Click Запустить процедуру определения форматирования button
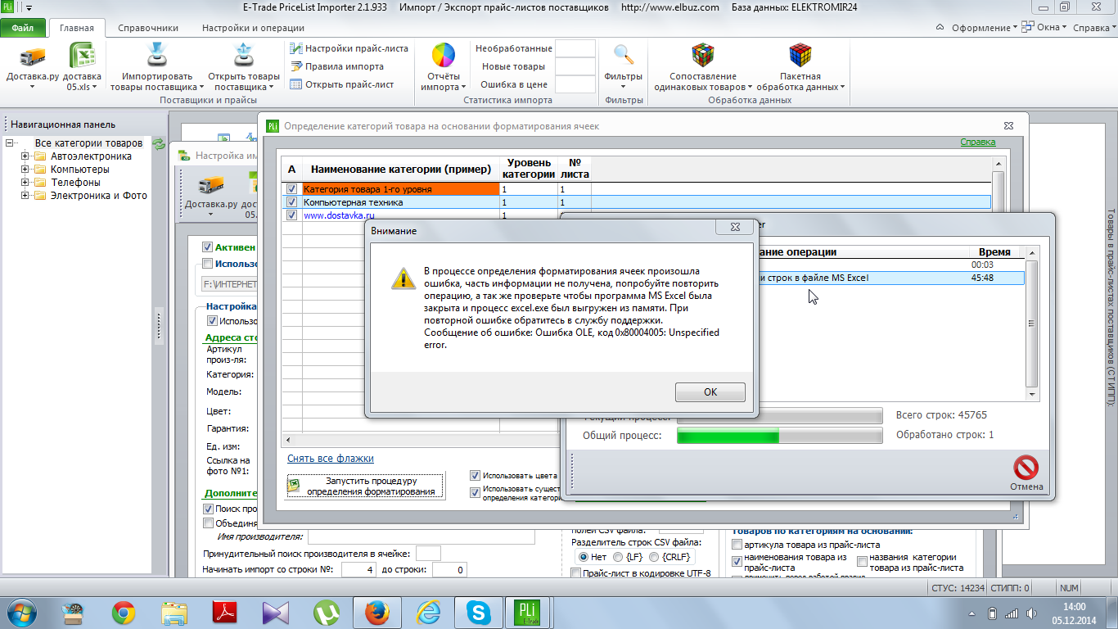The image size is (1118, 629). [x=366, y=486]
